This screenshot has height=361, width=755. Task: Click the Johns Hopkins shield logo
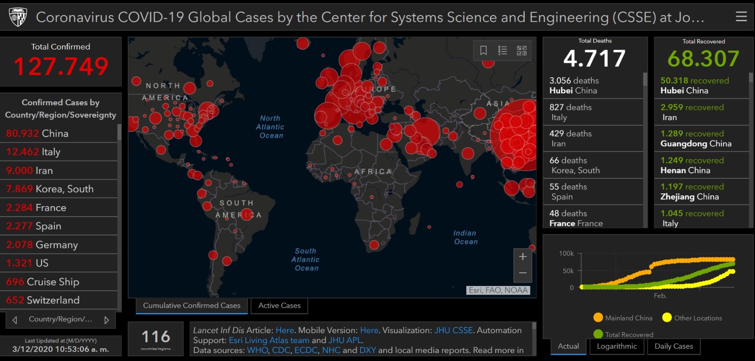18,17
